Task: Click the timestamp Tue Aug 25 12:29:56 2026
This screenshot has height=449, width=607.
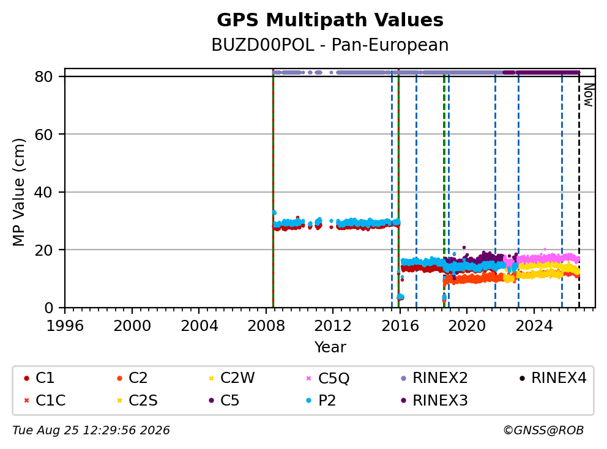Action: click(x=91, y=431)
